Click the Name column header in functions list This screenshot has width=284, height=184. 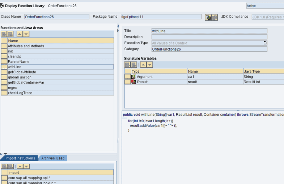(x=60, y=41)
